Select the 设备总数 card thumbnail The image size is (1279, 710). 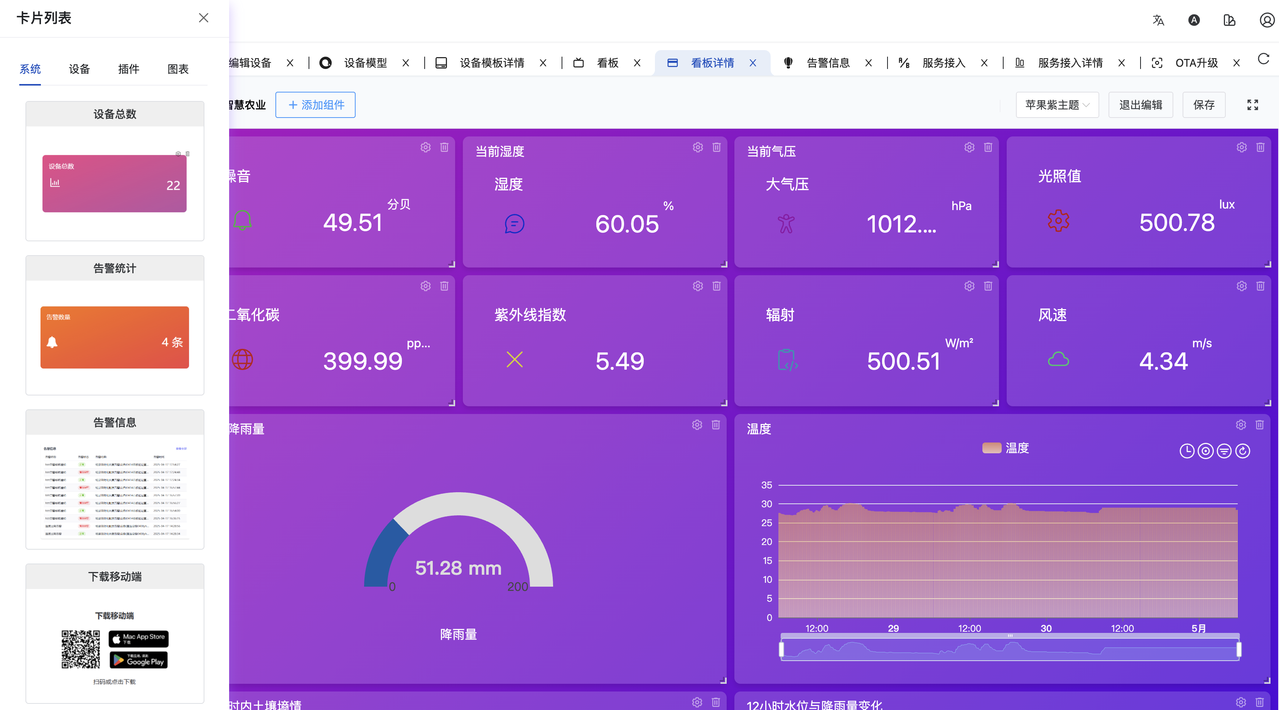(x=115, y=183)
